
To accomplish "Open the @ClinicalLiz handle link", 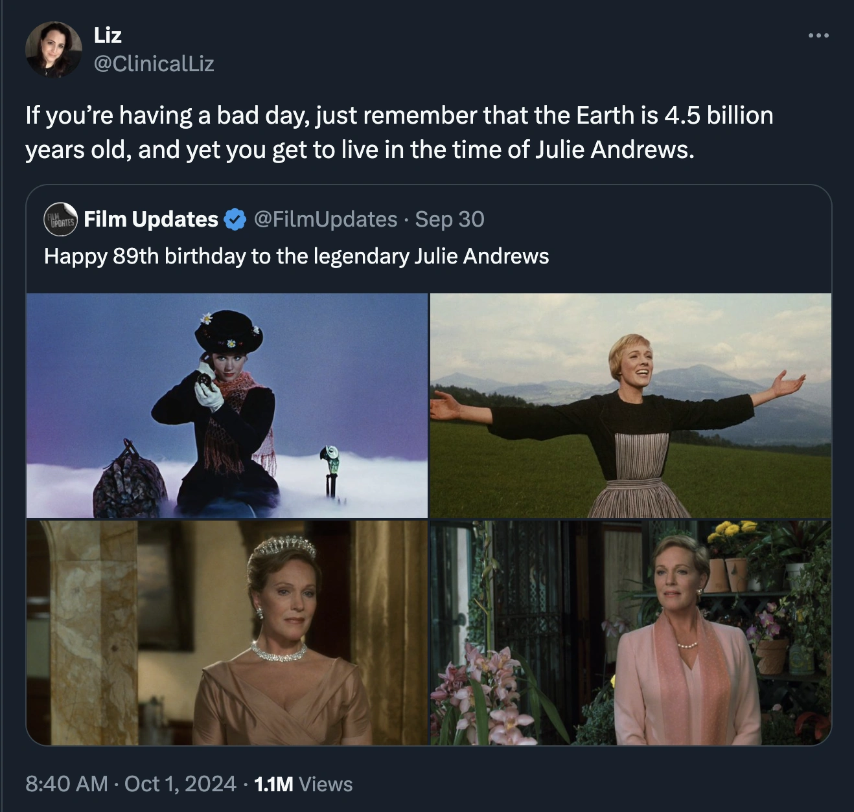I will pyautogui.click(x=154, y=63).
